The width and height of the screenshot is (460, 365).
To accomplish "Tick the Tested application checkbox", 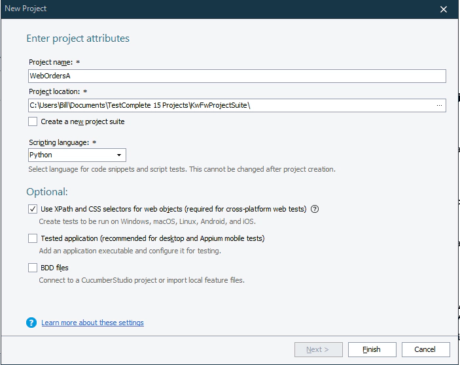I will pyautogui.click(x=33, y=238).
